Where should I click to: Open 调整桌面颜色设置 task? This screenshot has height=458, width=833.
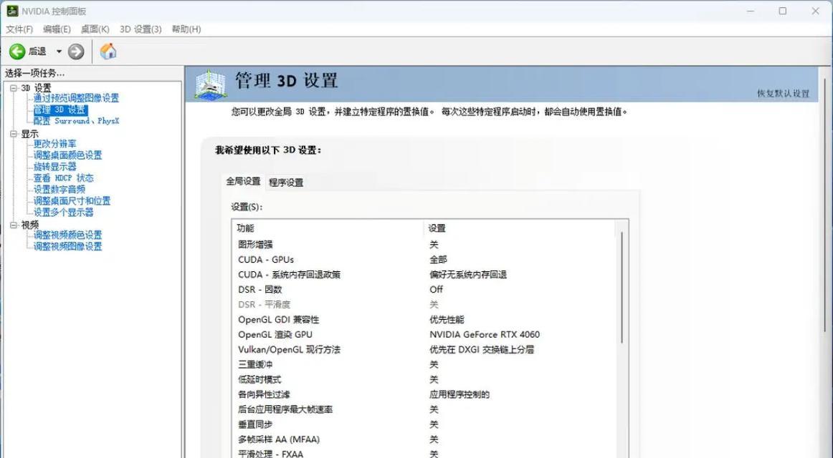67,155
